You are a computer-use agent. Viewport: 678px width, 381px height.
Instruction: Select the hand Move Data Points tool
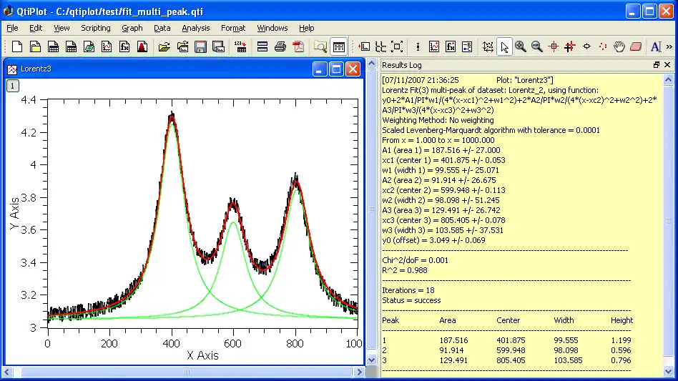[619, 47]
